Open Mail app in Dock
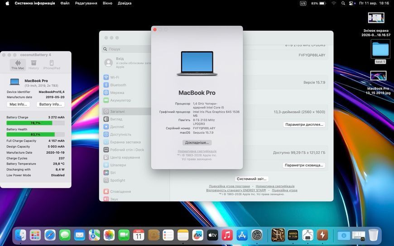The width and height of the screenshot is (394, 246). pyautogui.click(x=80, y=235)
